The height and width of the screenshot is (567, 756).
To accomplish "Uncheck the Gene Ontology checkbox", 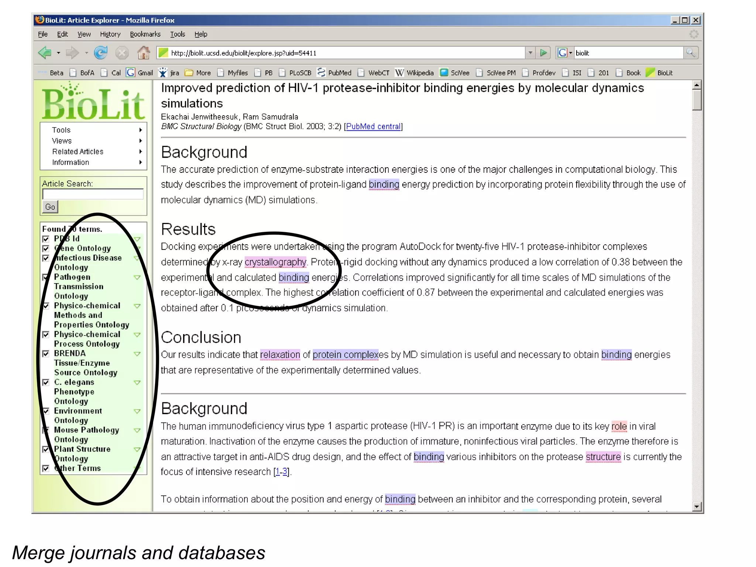I will point(46,248).
